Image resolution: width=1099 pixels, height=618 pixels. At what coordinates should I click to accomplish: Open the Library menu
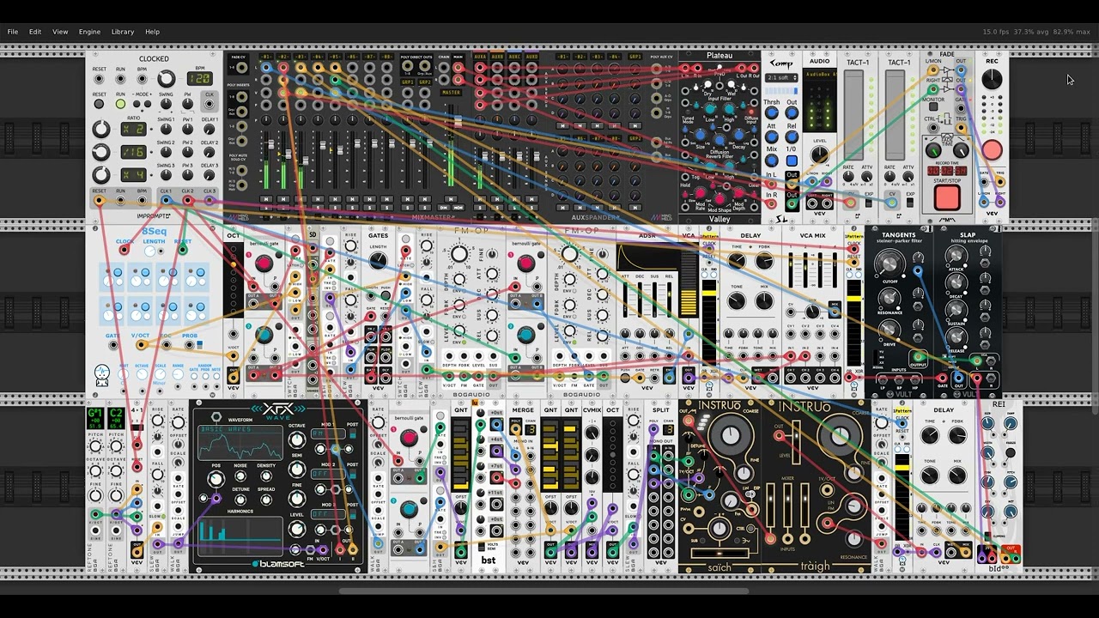pos(123,32)
